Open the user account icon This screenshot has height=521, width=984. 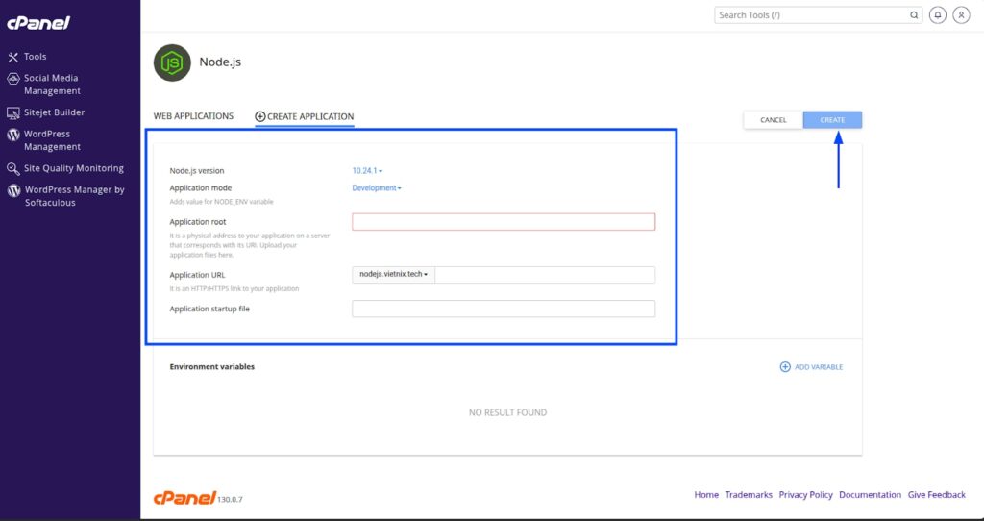point(960,15)
